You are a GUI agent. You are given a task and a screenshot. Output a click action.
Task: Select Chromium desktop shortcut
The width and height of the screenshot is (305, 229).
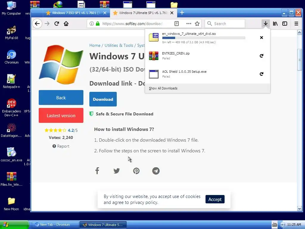pyautogui.click(x=11, y=57)
